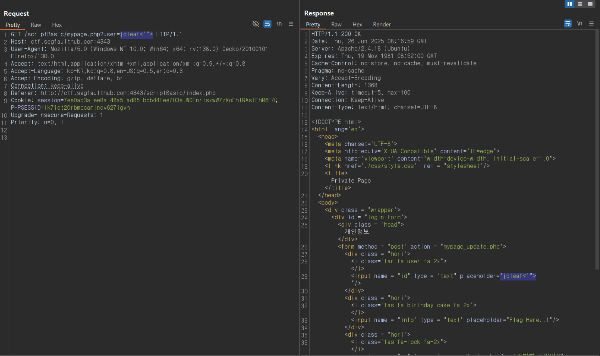Click the Keep-Alive: timeout=5 header
Image resolution: width=600 pixels, height=356 pixels.
(361, 93)
